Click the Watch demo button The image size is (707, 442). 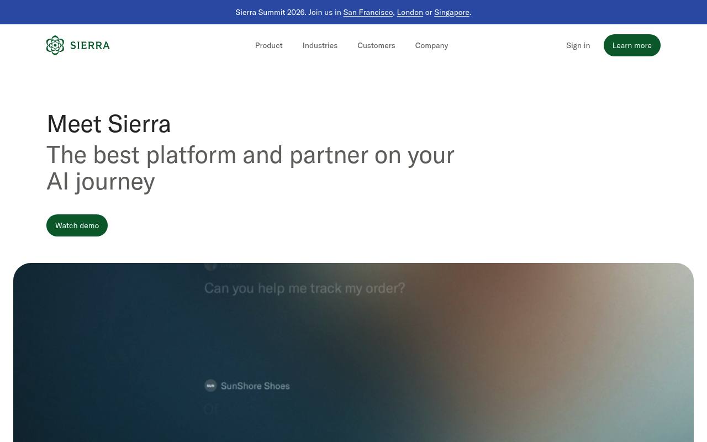(77, 225)
